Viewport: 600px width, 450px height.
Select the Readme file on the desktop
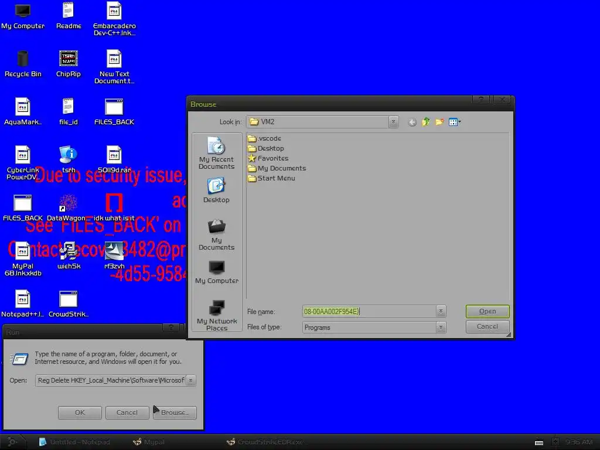coord(69,16)
